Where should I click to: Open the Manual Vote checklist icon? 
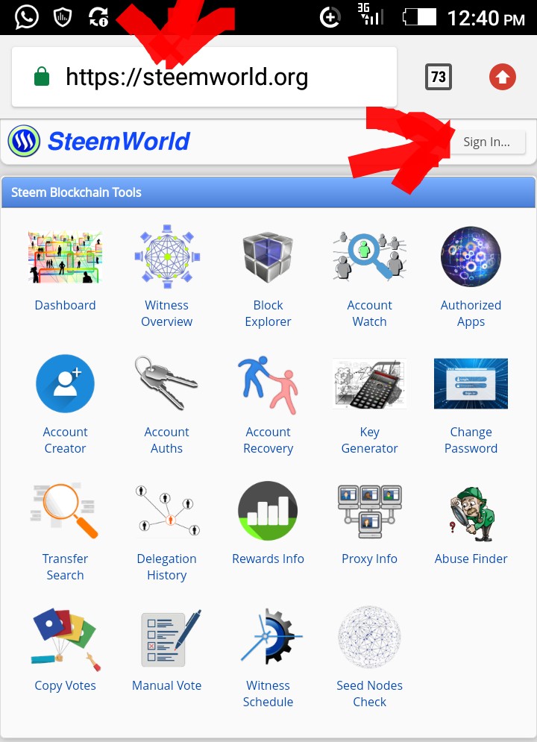[172, 638]
